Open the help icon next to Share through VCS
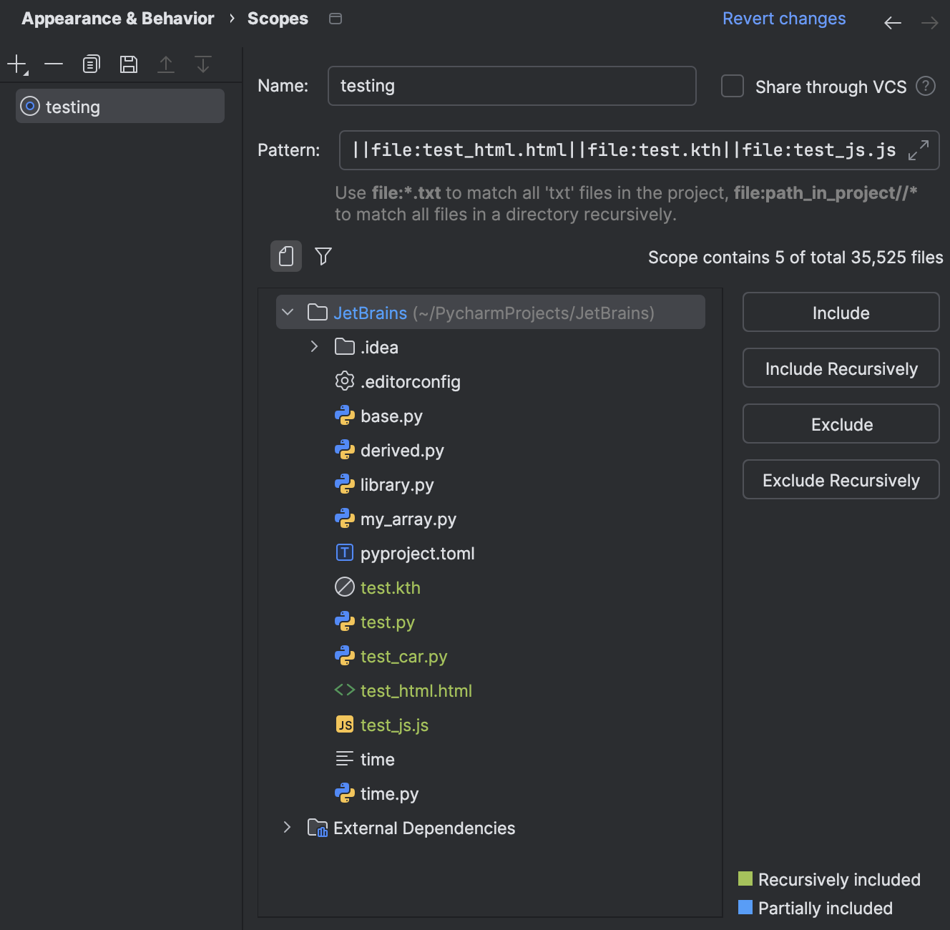The height and width of the screenshot is (930, 950). pyautogui.click(x=925, y=86)
